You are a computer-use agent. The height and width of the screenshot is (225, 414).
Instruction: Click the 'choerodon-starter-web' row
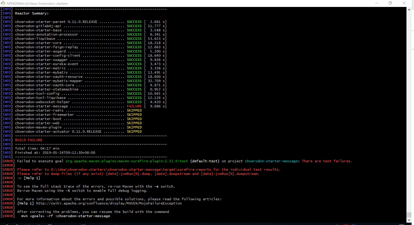pos(71,123)
